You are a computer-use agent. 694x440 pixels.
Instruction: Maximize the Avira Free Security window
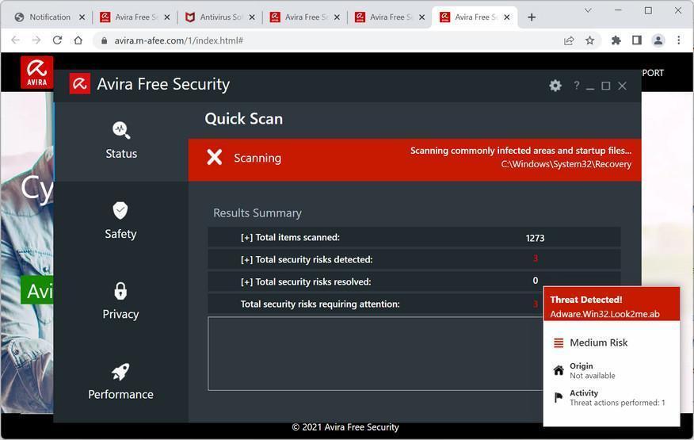(x=606, y=86)
